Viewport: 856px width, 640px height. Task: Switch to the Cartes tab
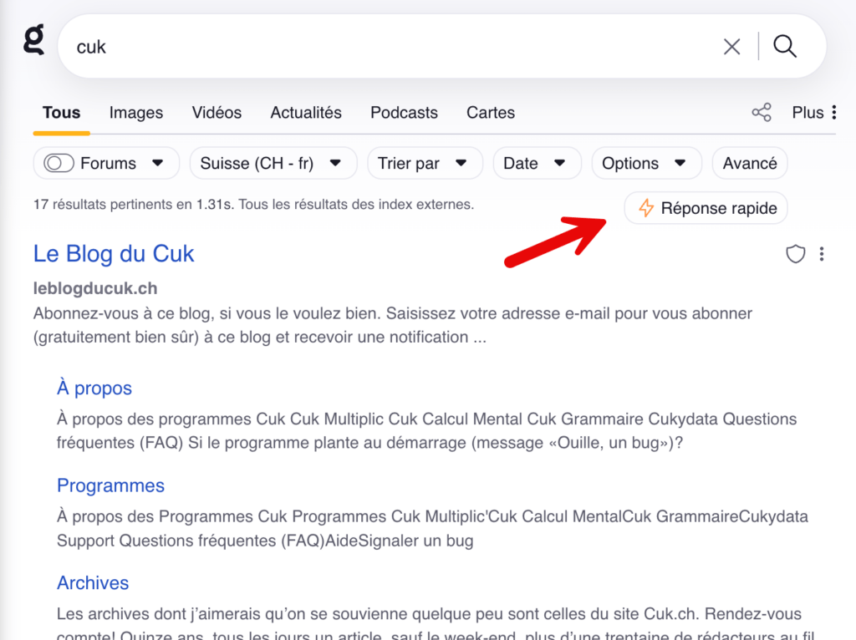490,113
